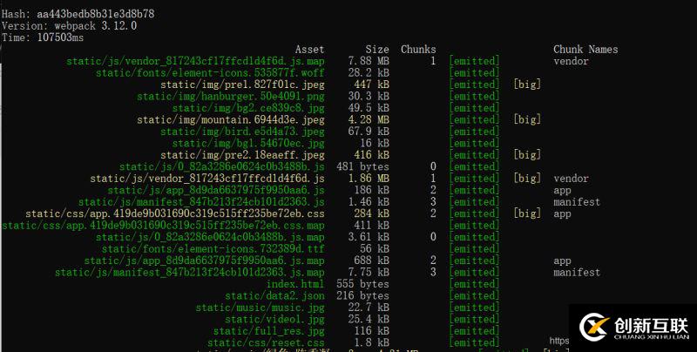Screen dimensions: 697x352
Task: Click the index.html asset name
Action: (295, 284)
